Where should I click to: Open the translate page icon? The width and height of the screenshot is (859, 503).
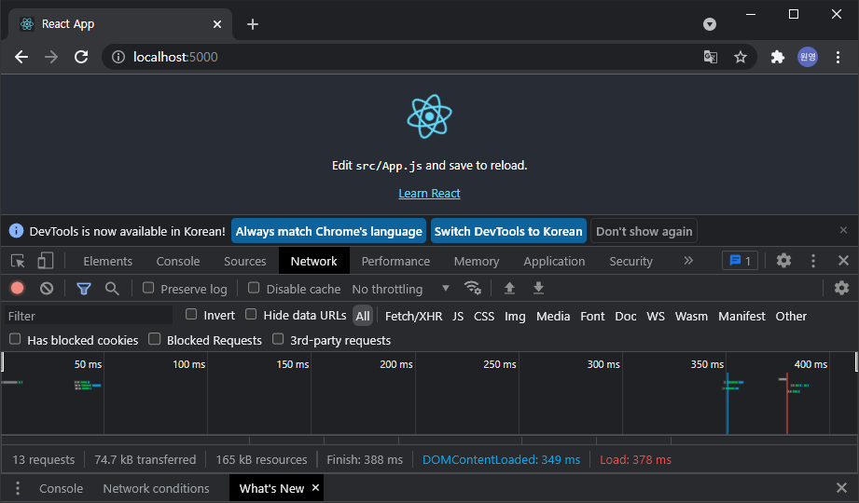(711, 57)
